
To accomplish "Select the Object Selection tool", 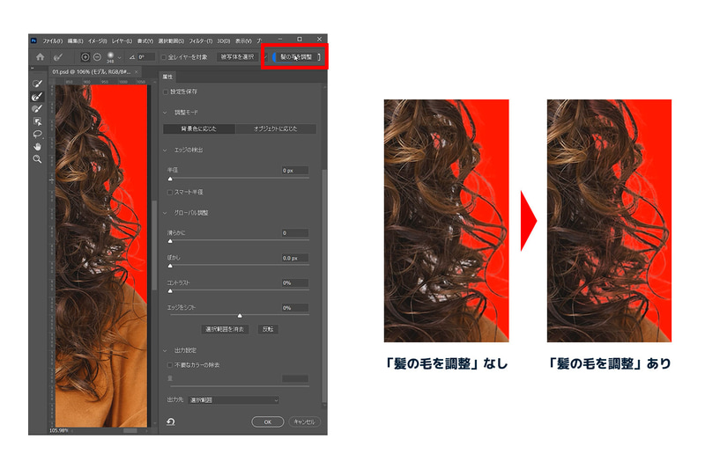I will [x=37, y=121].
